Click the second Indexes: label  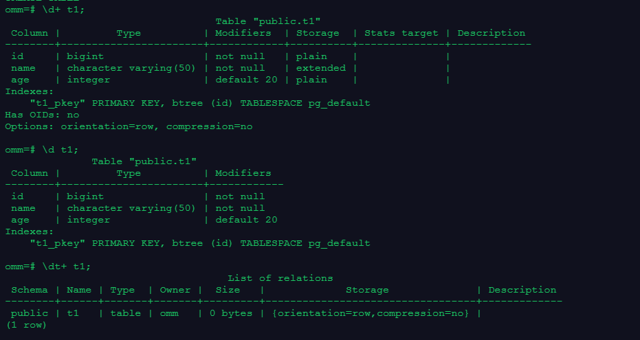[x=30, y=231]
